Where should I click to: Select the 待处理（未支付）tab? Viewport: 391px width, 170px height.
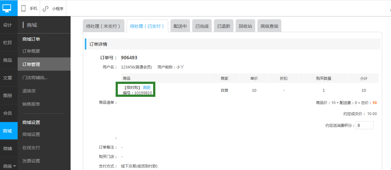[x=103, y=26]
